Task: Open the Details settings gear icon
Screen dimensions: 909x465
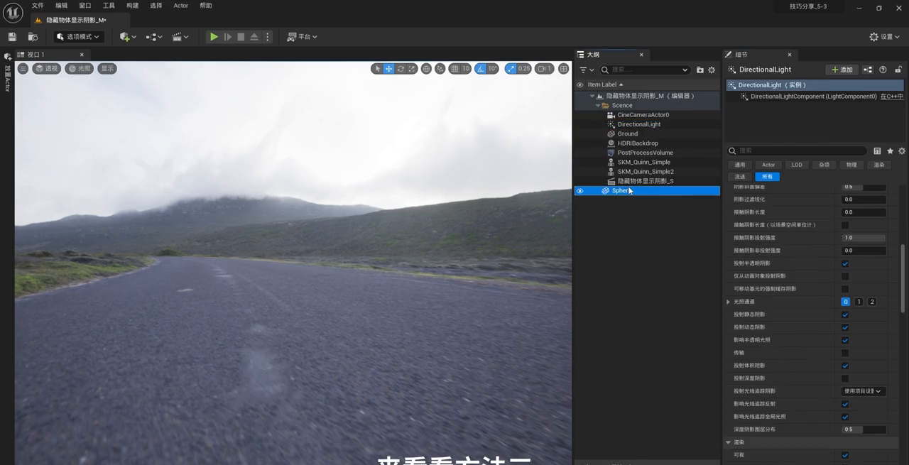Action: [x=902, y=151]
